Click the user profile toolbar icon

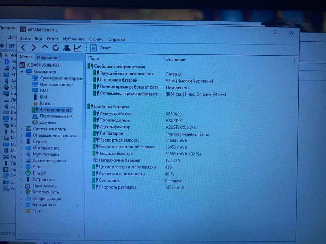66,48
